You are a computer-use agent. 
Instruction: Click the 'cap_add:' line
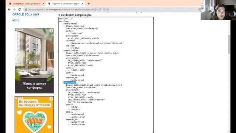coord(70,46)
